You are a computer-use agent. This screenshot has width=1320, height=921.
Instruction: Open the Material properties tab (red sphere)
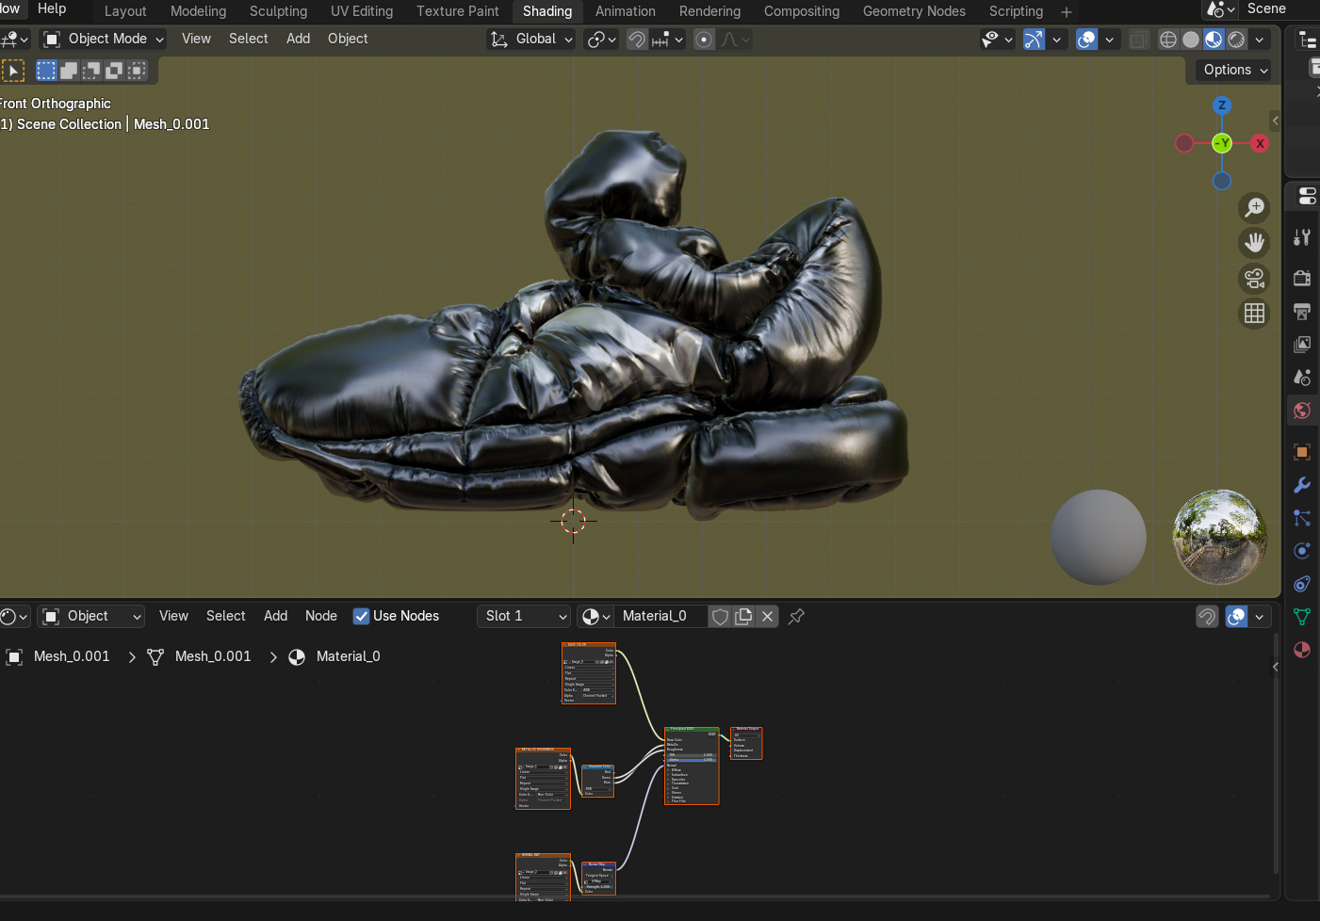[1302, 650]
